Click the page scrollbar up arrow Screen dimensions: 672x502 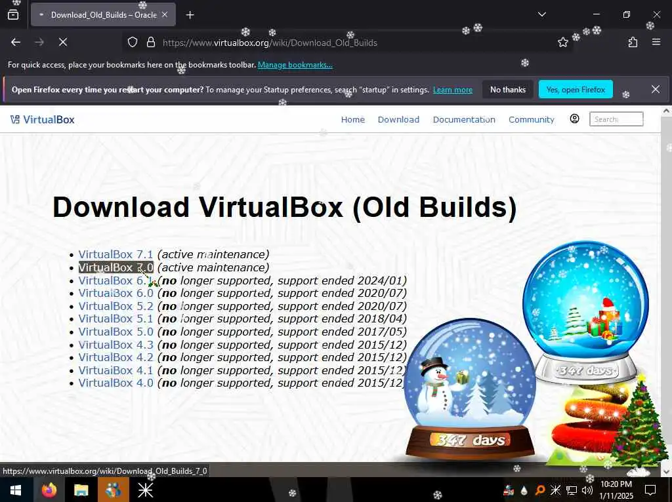pyautogui.click(x=666, y=111)
